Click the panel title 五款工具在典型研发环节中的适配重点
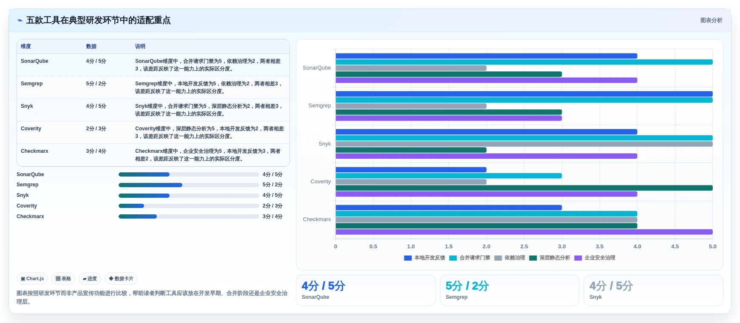Screen dimensions: 740x323 (98, 20)
